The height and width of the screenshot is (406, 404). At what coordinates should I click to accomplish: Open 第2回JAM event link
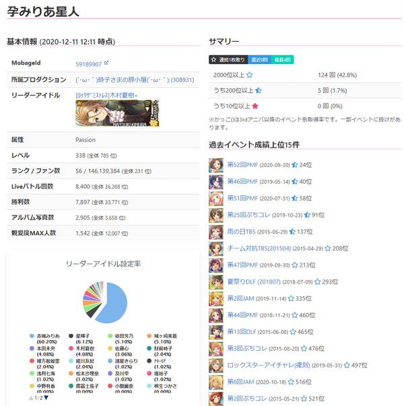[x=240, y=298]
